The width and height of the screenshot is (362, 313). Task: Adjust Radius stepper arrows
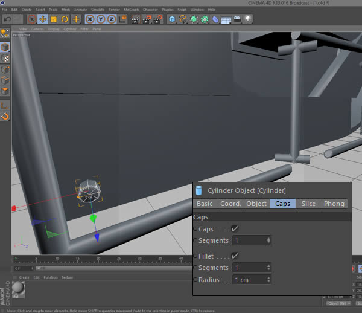click(x=268, y=280)
